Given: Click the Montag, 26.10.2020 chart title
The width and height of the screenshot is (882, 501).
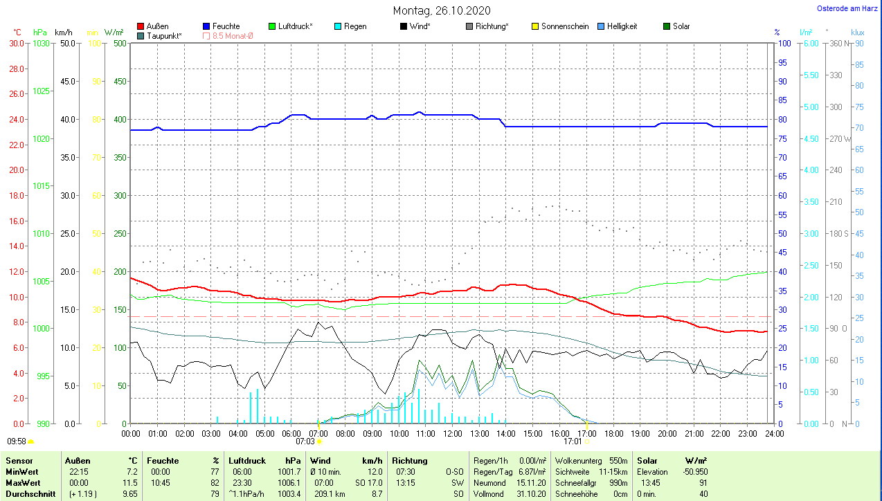Looking at the screenshot, I should pos(442,10).
